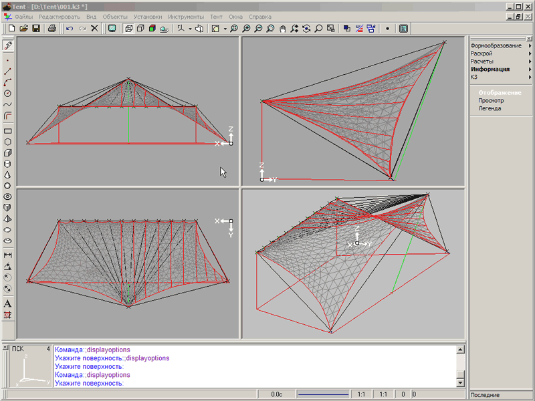
Task: Activate the Spline curve tool
Action: (8, 106)
